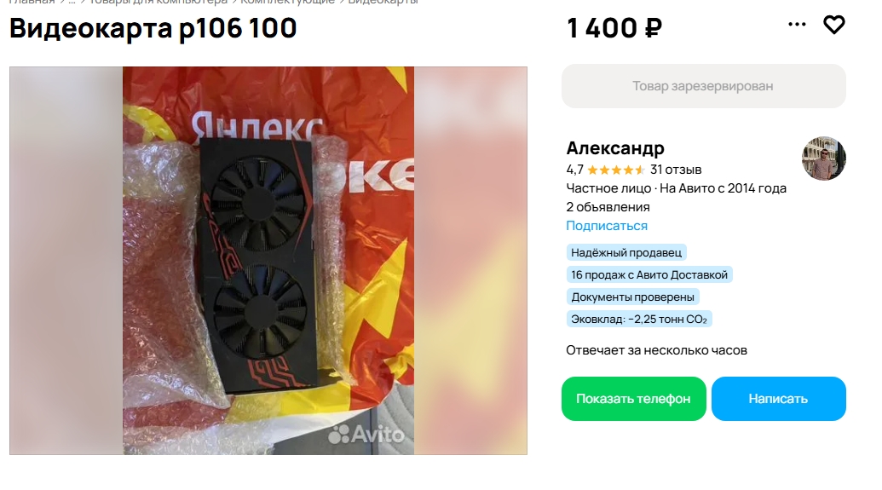View seller's 2 объявления listings

608,207
